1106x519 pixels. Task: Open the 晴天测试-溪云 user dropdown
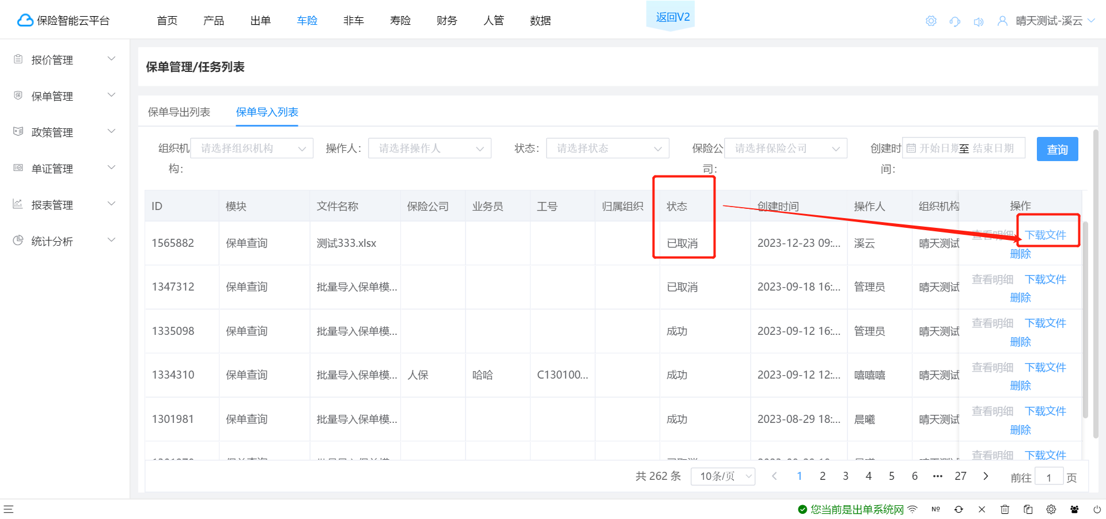[x=1055, y=21]
